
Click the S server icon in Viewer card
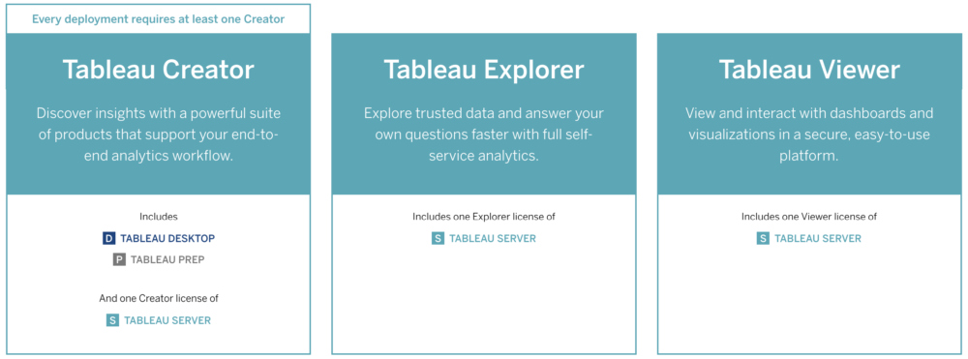tap(763, 238)
